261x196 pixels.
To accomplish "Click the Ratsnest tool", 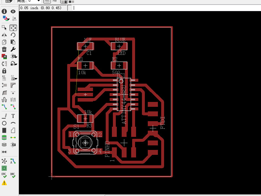I will click(4, 161).
